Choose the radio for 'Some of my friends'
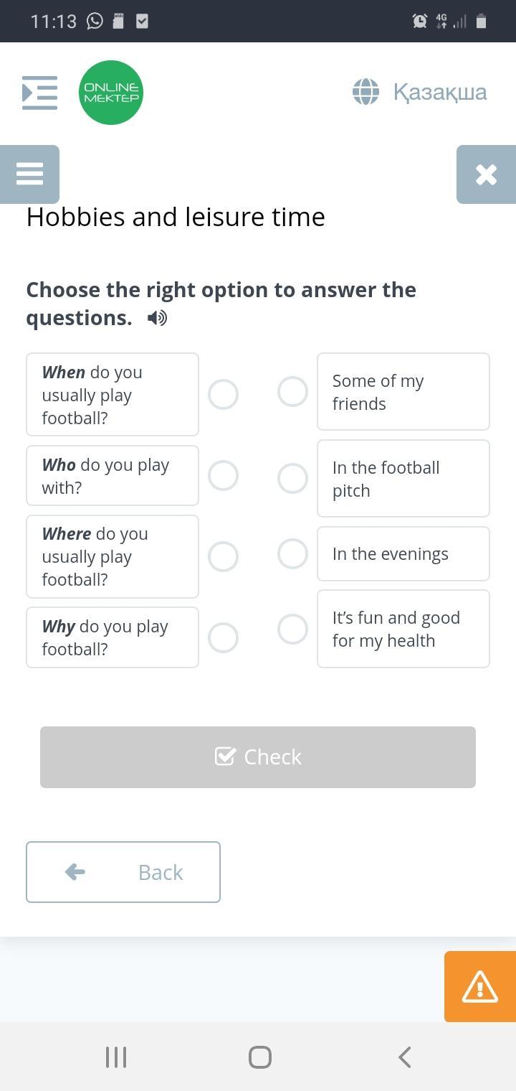Image resolution: width=516 pixels, height=1091 pixels. [292, 392]
